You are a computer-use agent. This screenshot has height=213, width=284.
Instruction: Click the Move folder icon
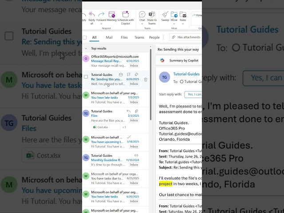pos(174,14)
